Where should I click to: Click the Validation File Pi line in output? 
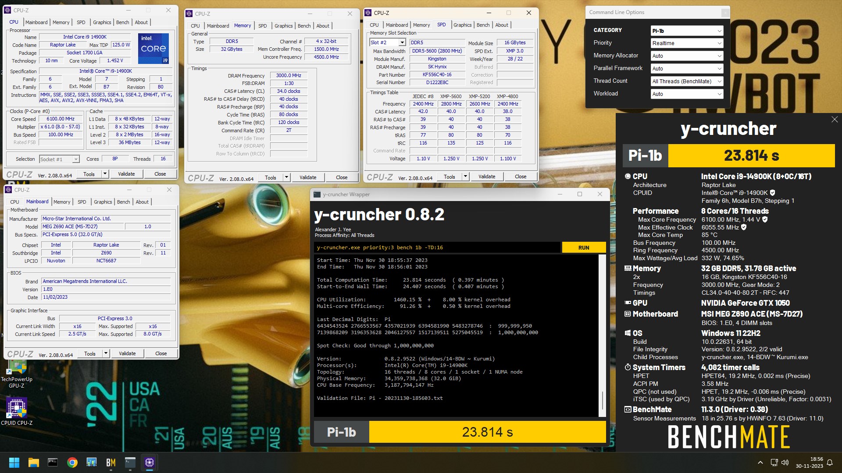(x=380, y=398)
